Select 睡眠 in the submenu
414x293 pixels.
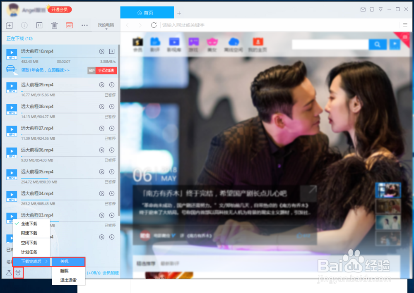pos(68,271)
